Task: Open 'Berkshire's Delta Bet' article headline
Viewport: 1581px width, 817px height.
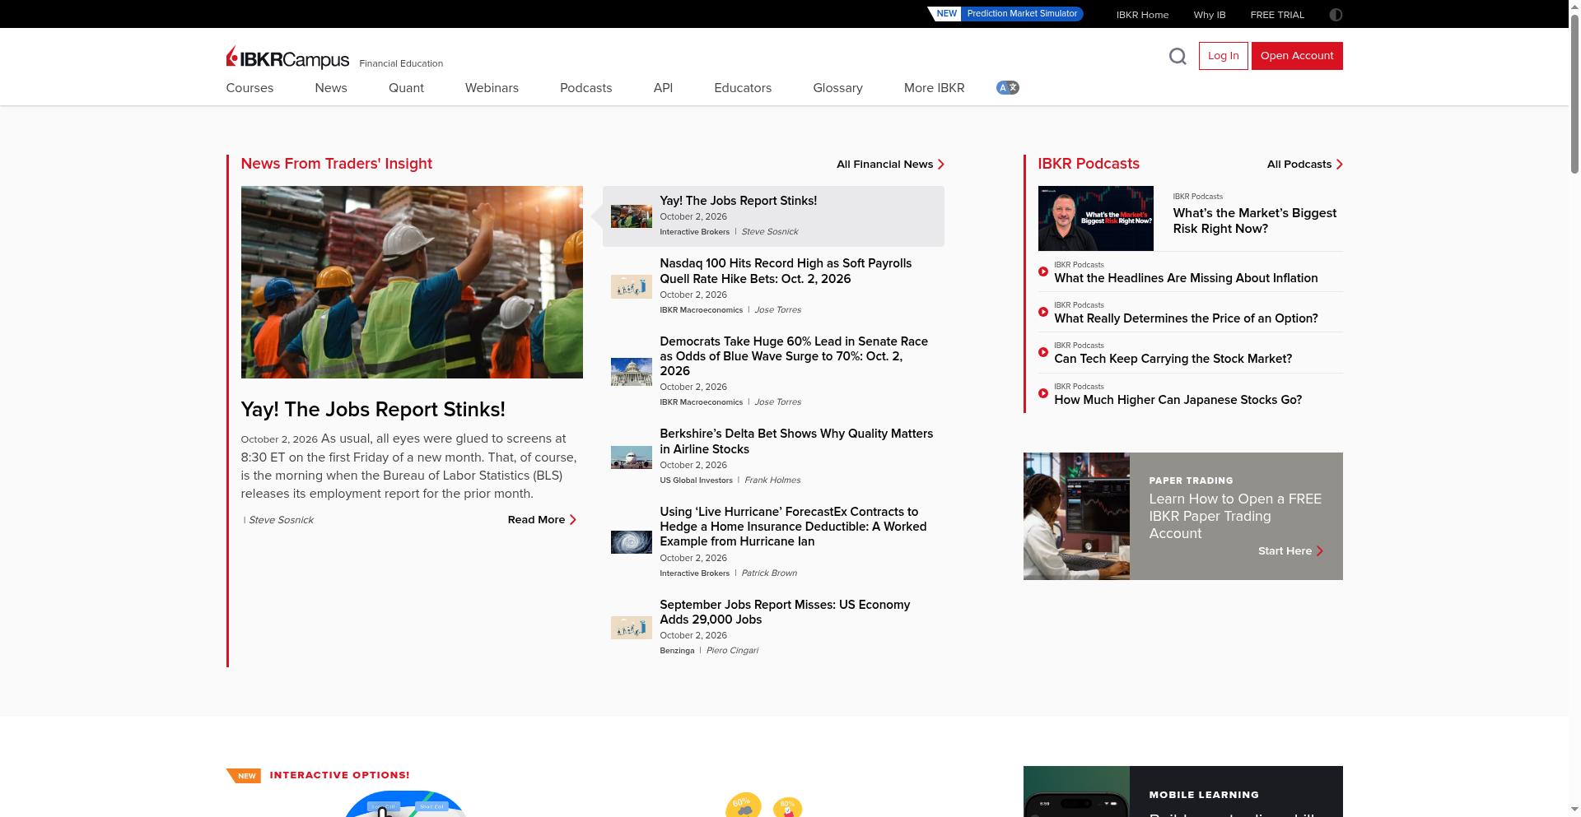Action: pyautogui.click(x=796, y=442)
